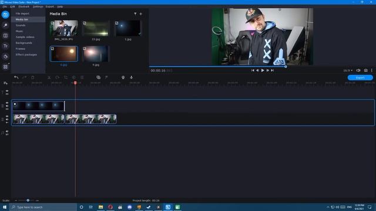
Task: Click the Add marker flag icon
Action: pyautogui.click(x=106, y=77)
